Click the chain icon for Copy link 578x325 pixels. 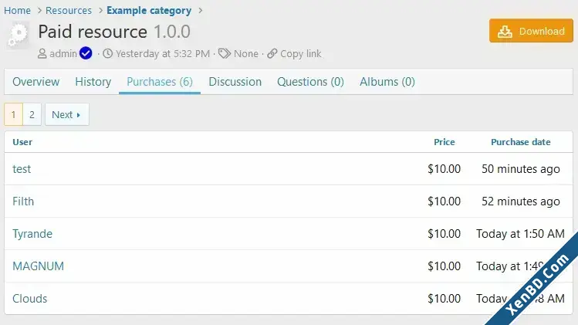272,54
